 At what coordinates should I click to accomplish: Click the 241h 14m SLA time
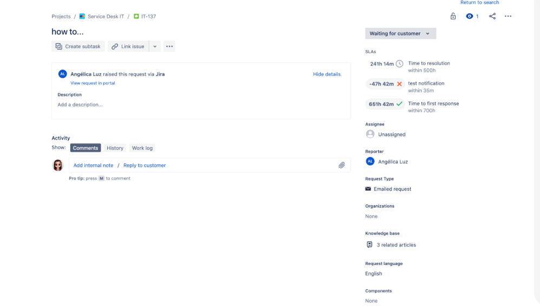point(382,64)
